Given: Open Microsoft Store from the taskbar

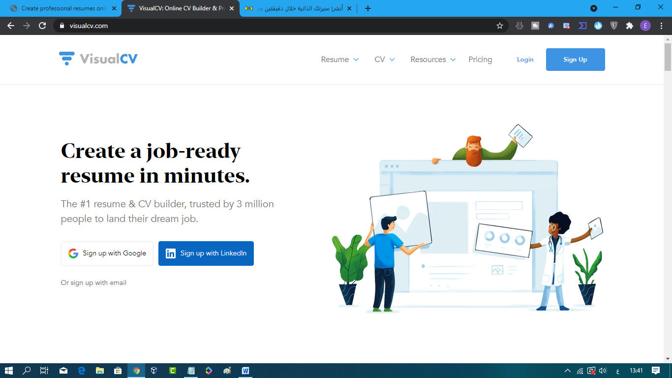Looking at the screenshot, I should 118,371.
